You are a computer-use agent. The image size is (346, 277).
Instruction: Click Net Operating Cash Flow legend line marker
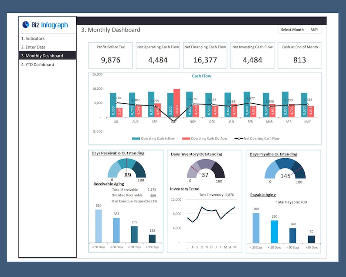coord(239,139)
